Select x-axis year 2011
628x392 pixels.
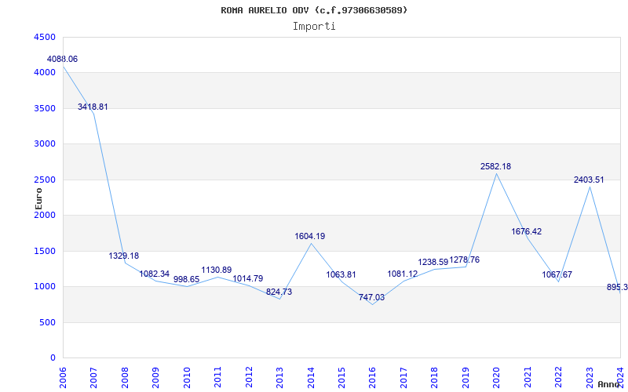coord(217,377)
